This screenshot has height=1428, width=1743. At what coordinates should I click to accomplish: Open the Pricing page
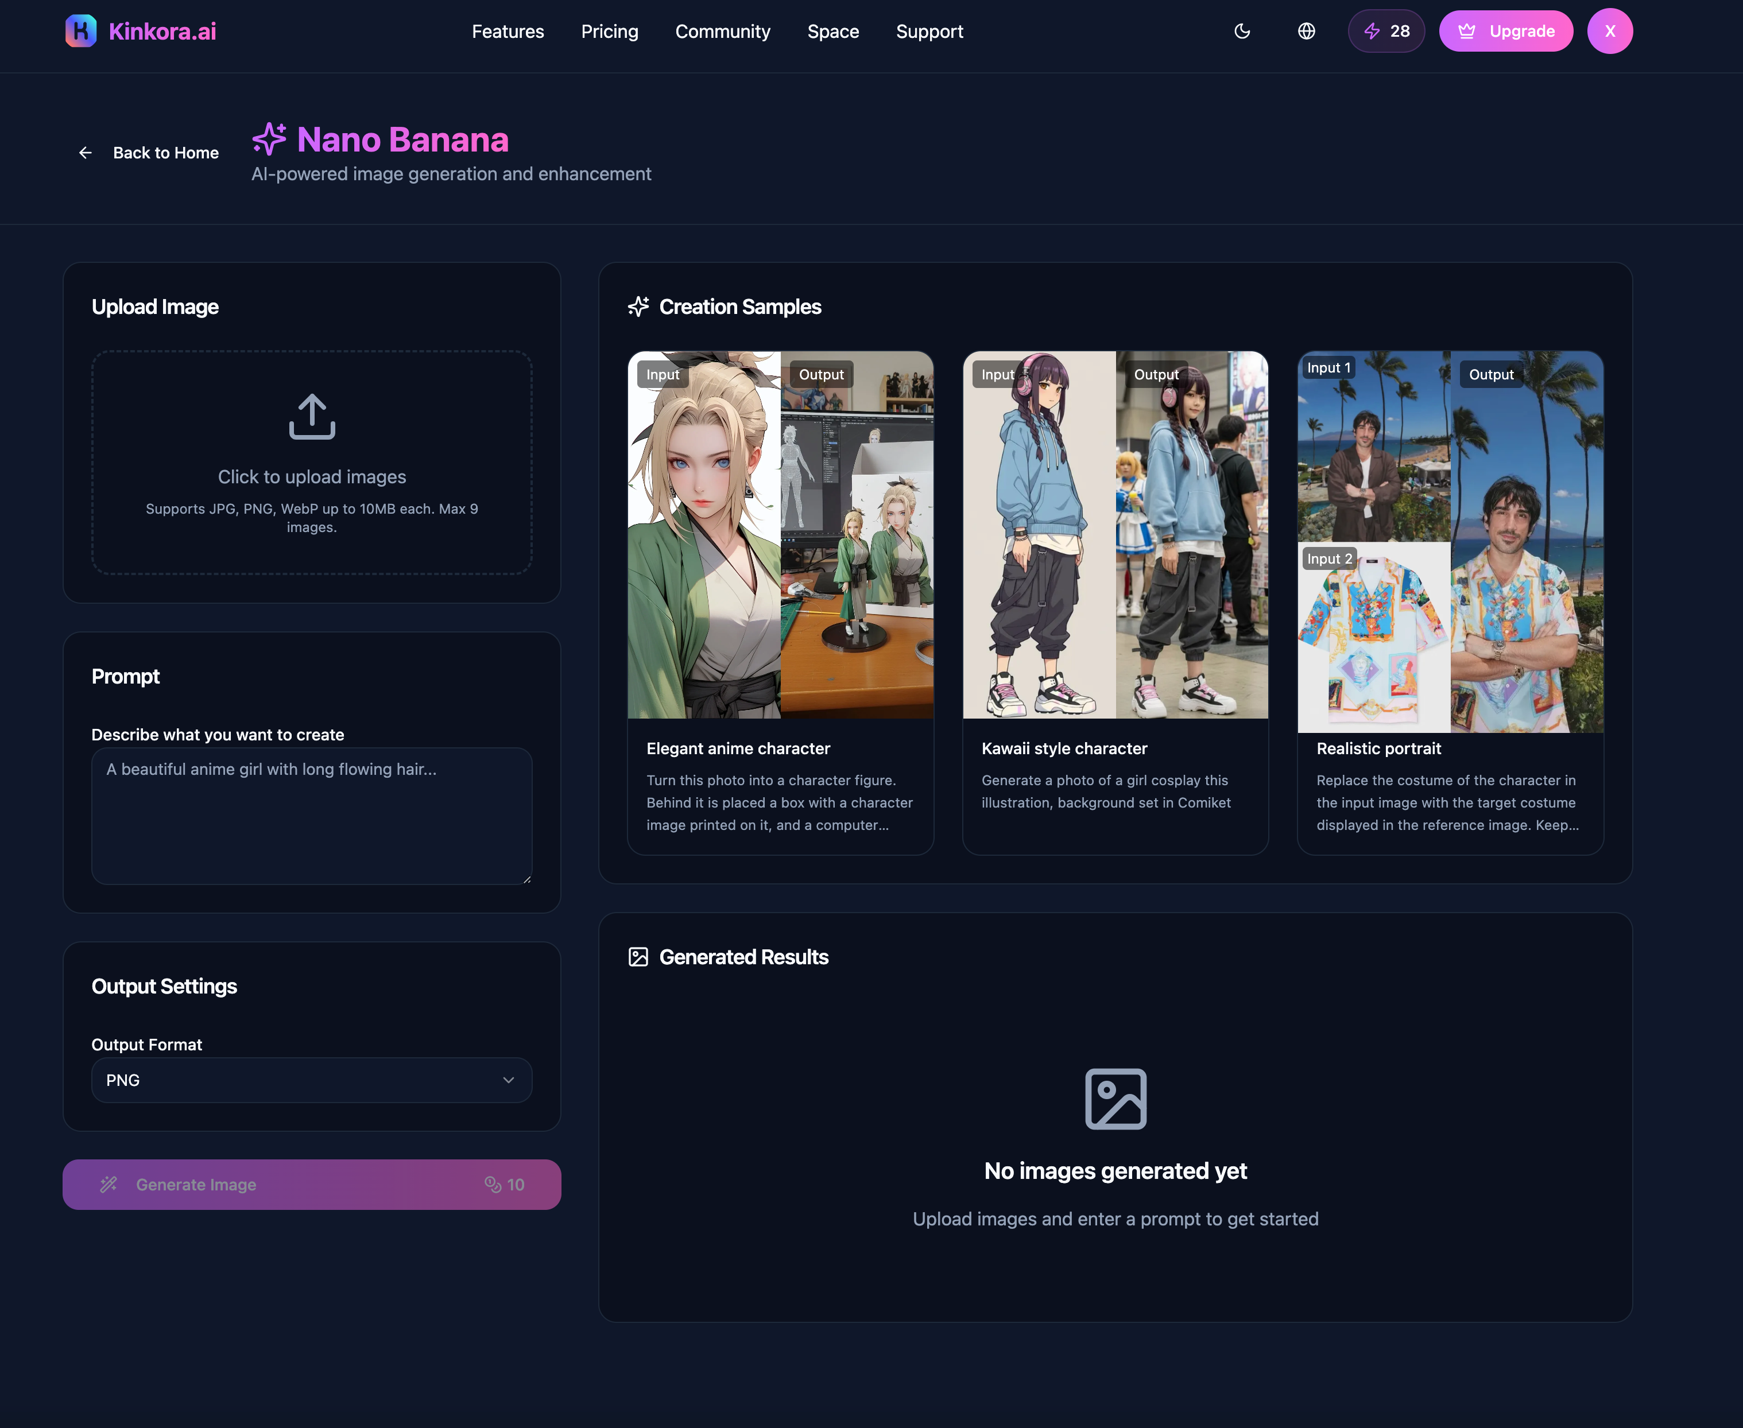coord(610,31)
